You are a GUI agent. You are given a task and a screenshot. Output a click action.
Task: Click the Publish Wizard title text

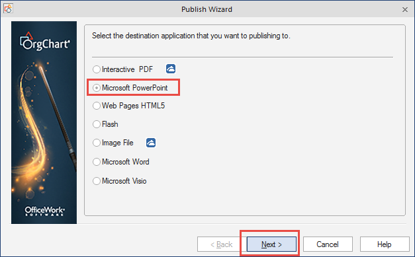tap(207, 9)
